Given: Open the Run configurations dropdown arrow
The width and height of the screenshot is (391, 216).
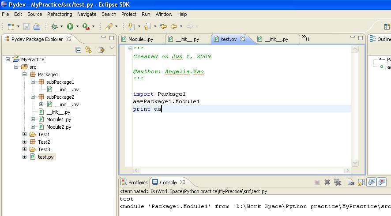Looking at the screenshot, I should (77, 26).
